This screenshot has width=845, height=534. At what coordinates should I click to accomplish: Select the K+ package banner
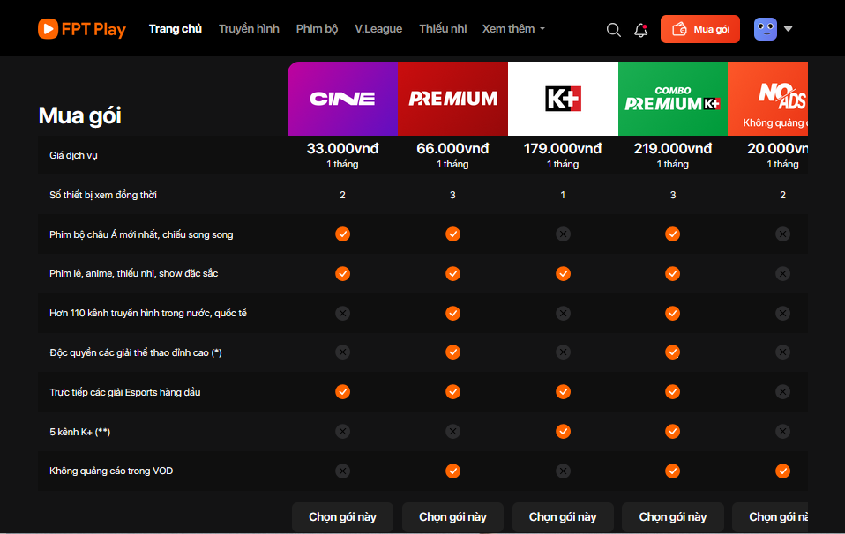point(563,99)
